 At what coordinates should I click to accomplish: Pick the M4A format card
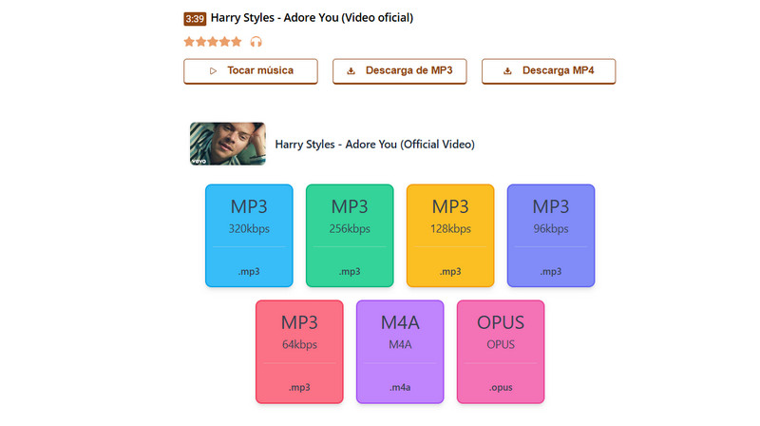pyautogui.click(x=400, y=351)
